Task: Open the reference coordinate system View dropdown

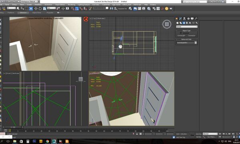Action: [51, 8]
